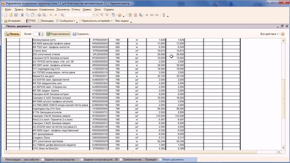Expand the Переключить интерфейс dropdown

click(97, 21)
